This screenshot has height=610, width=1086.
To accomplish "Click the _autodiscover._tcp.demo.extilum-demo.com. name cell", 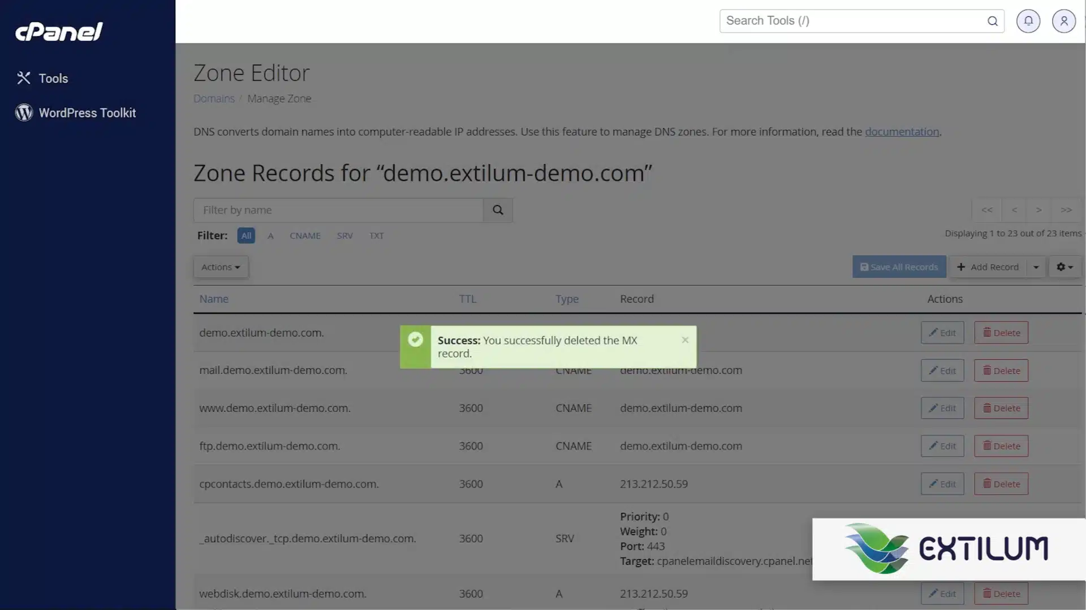I will [x=308, y=539].
